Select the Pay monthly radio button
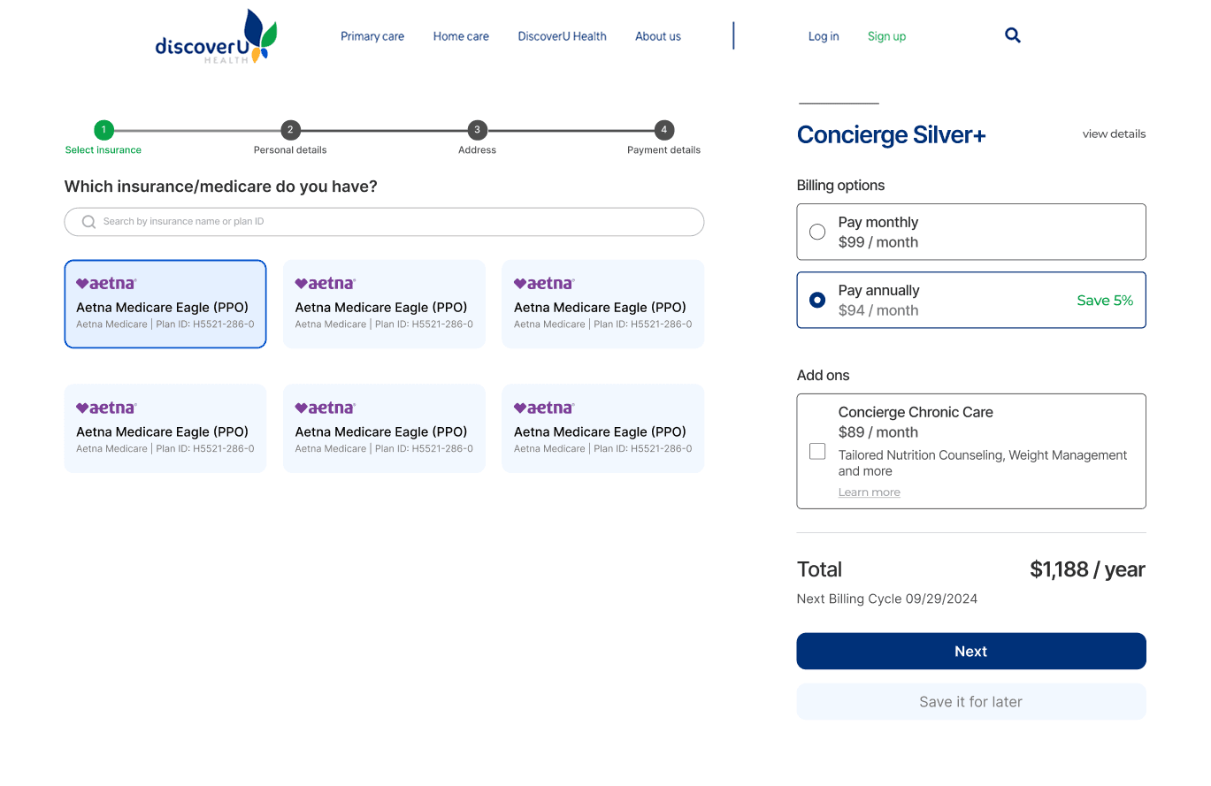Viewport: 1211px width, 786px height. pos(817,232)
